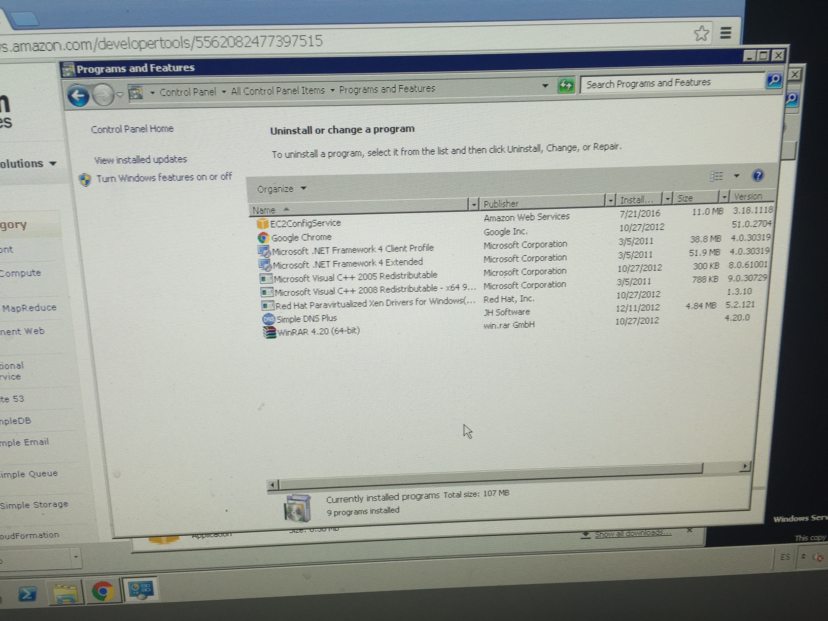Open address bar history dropdown arrow
This screenshot has height=621, width=828.
(545, 86)
